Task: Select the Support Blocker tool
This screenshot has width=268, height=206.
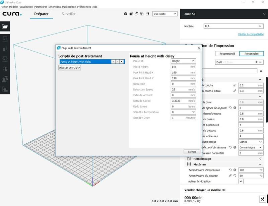Action: pos(5,89)
